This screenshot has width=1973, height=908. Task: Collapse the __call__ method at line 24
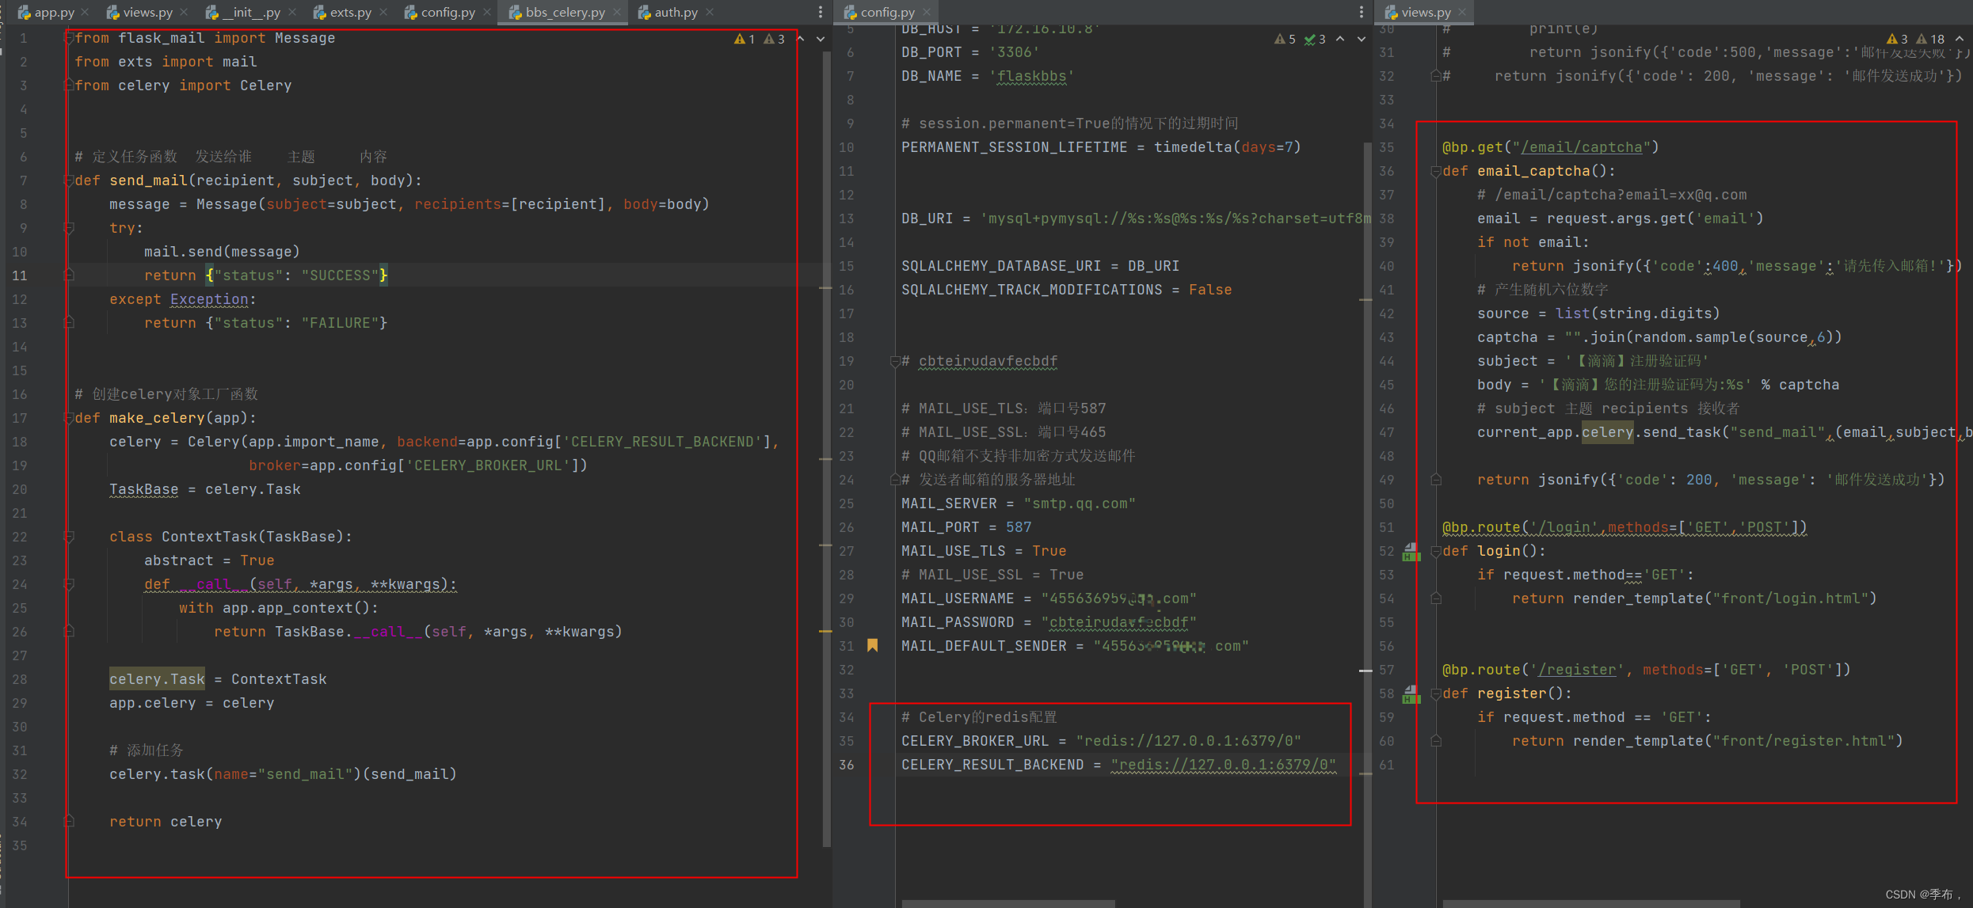[x=69, y=584]
